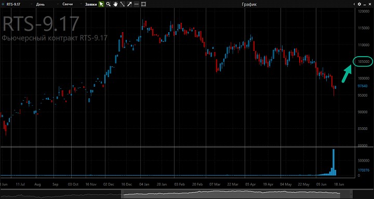This screenshot has height=199, width=374.
Task: Click the 07 Mar date label
Action: (x=215, y=184)
